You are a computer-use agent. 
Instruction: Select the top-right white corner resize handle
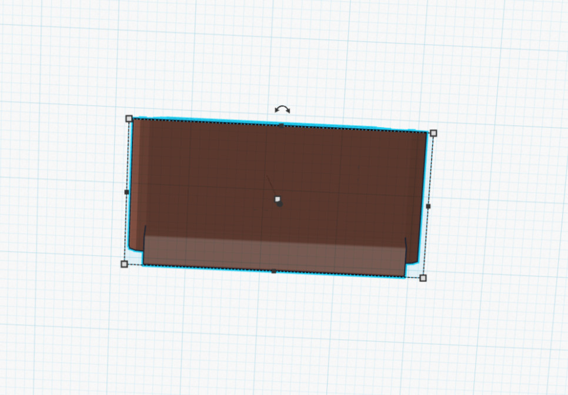point(433,133)
